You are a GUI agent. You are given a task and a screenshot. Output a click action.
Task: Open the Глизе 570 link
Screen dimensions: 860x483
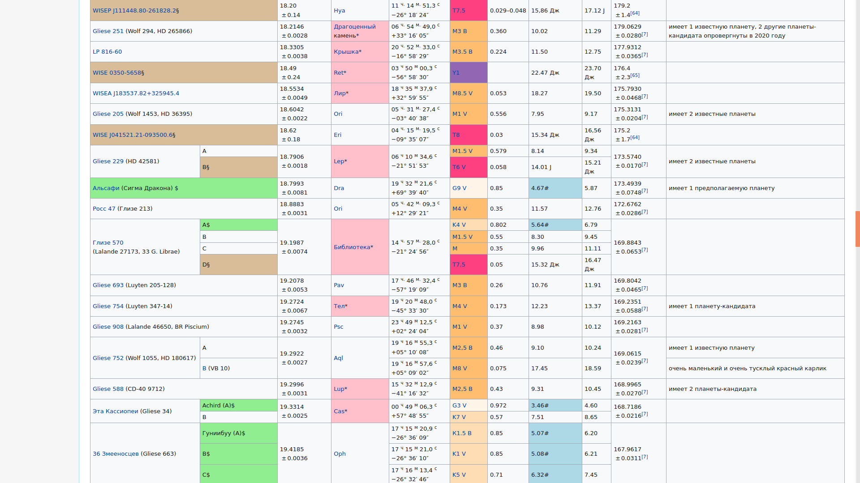tap(108, 243)
